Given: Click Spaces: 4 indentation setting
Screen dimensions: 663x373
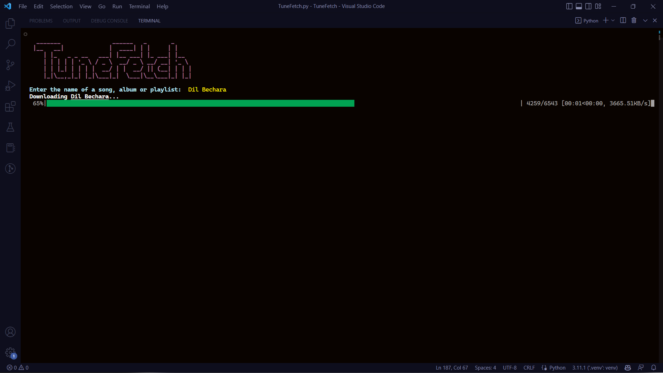Looking at the screenshot, I should click(x=485, y=367).
